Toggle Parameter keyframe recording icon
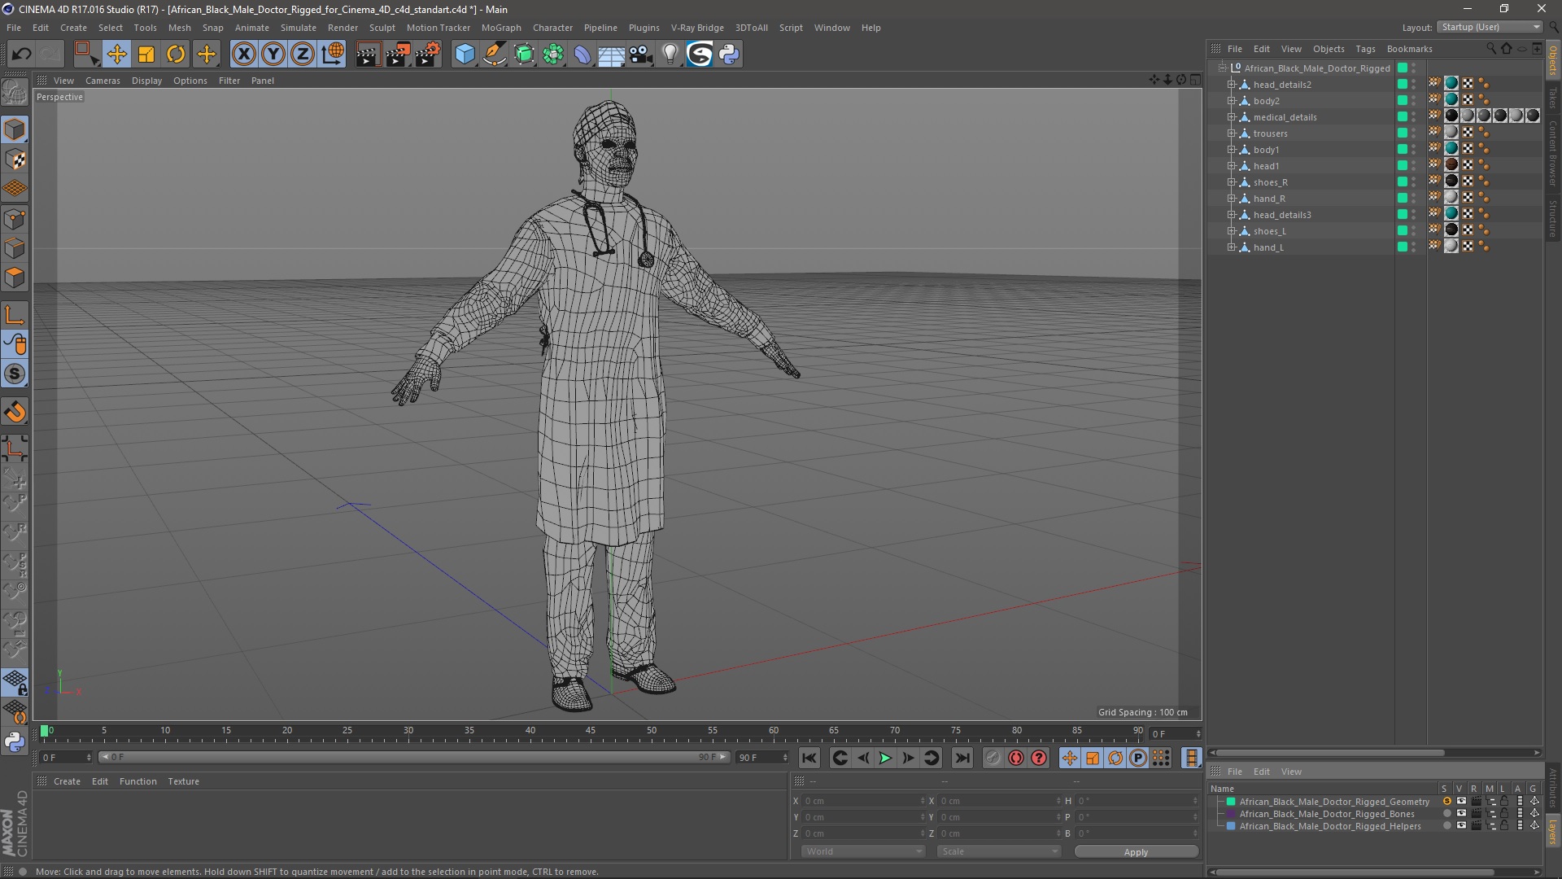Image resolution: width=1562 pixels, height=879 pixels. pos(1138,758)
